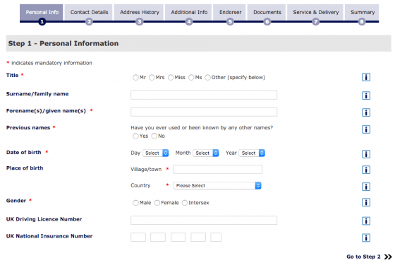Expand the Year select dropdown
The image size is (395, 263).
(252, 153)
